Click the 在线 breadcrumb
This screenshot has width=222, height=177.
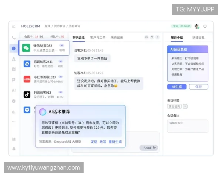click(x=48, y=26)
